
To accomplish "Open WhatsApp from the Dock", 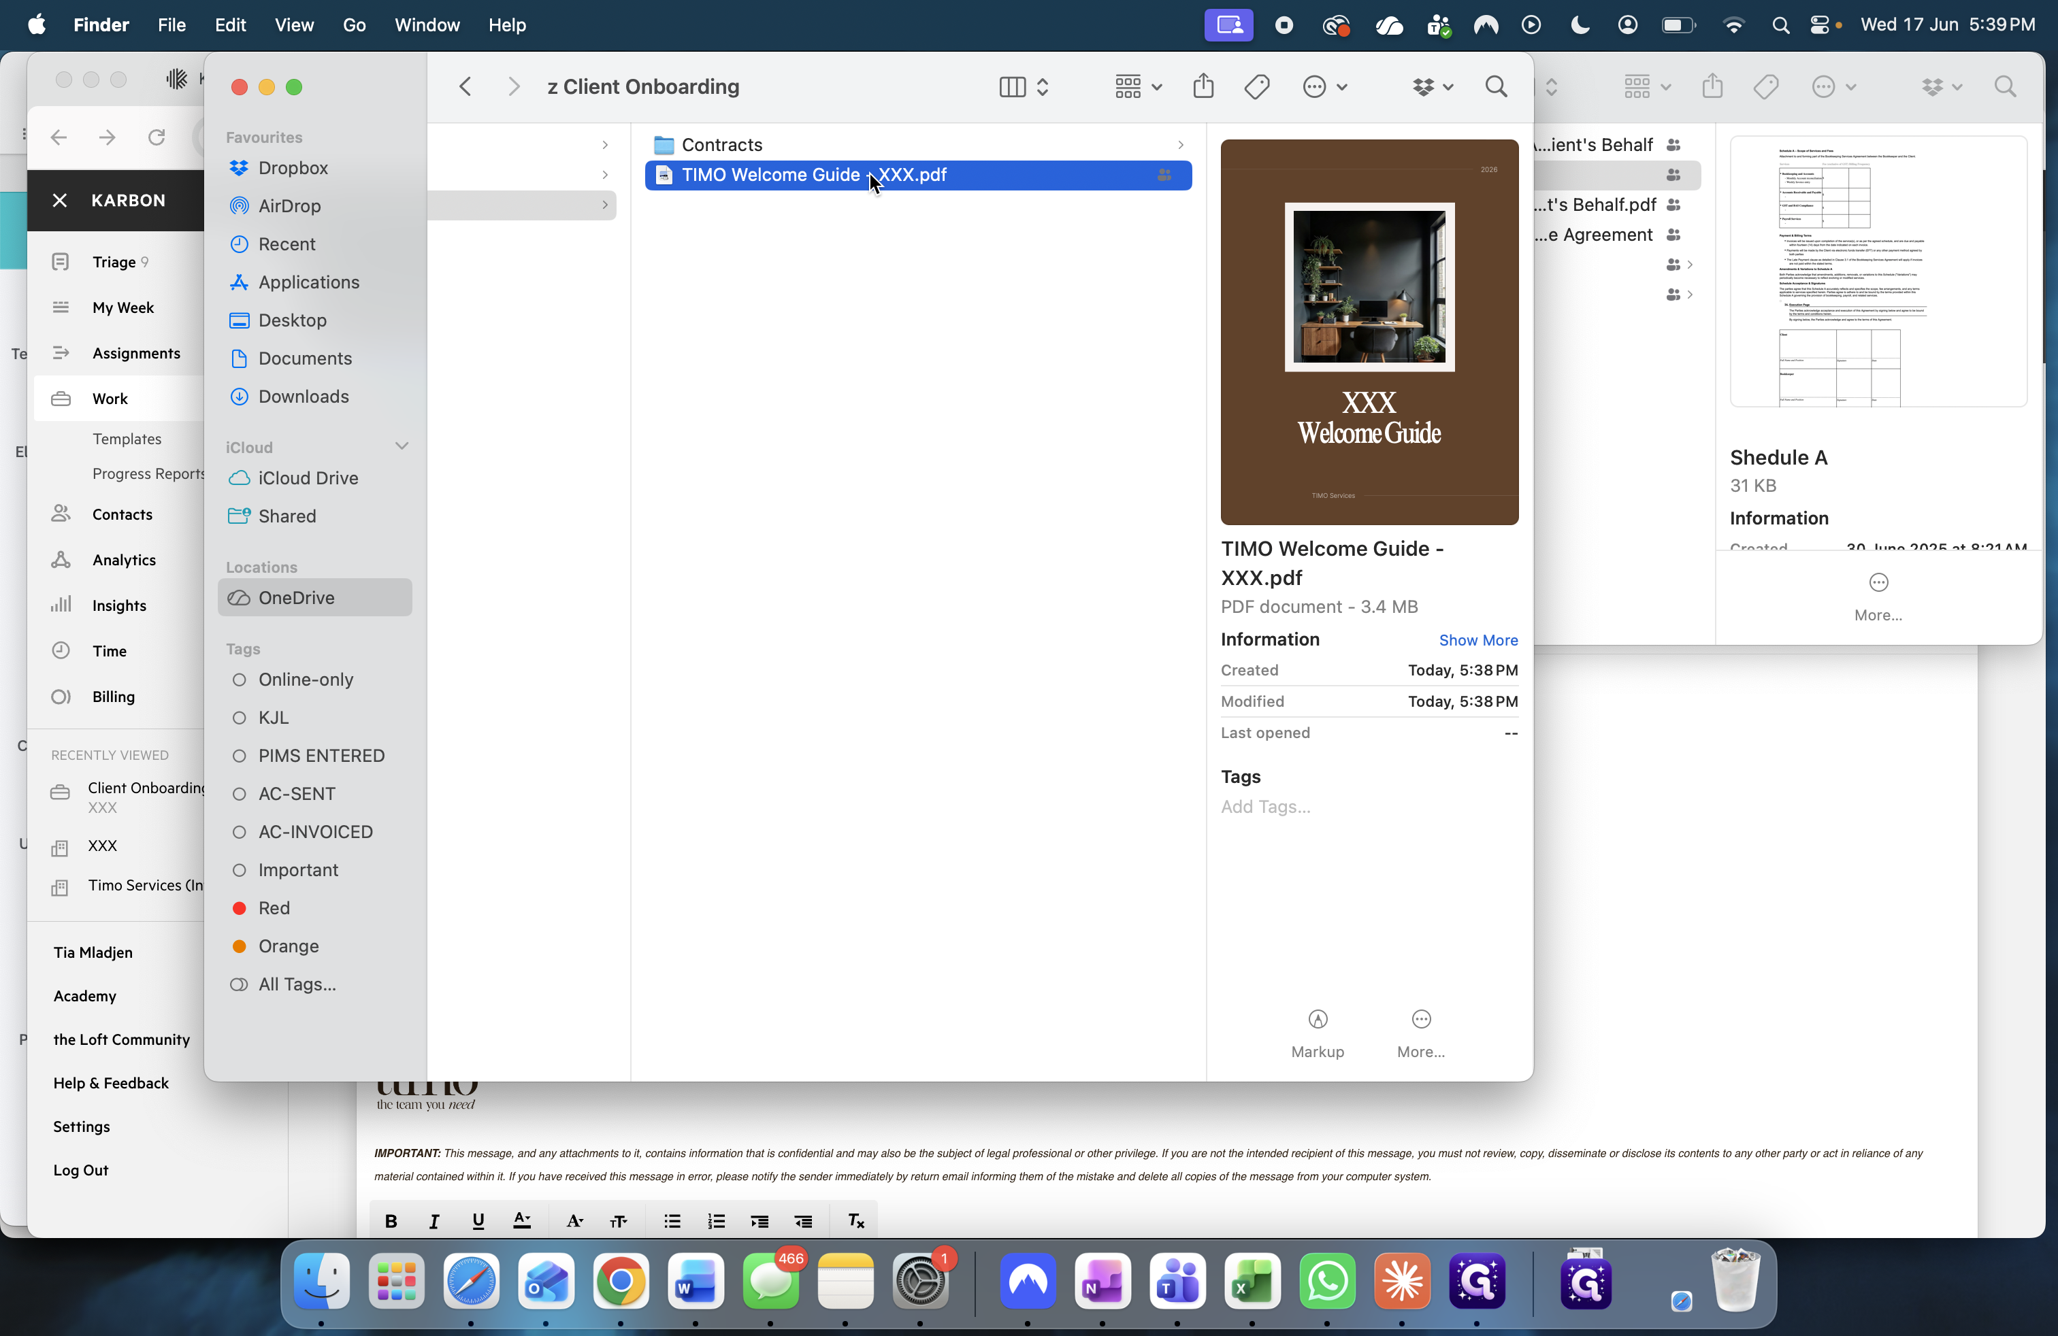I will pyautogui.click(x=1326, y=1281).
